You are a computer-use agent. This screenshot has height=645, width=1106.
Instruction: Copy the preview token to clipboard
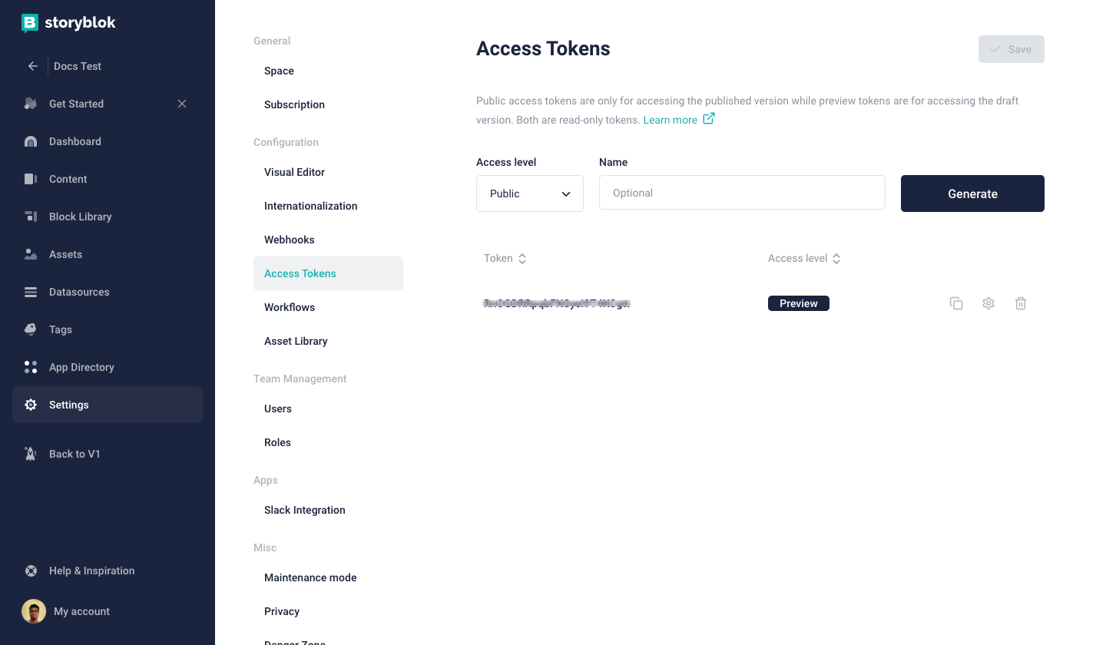click(x=956, y=303)
